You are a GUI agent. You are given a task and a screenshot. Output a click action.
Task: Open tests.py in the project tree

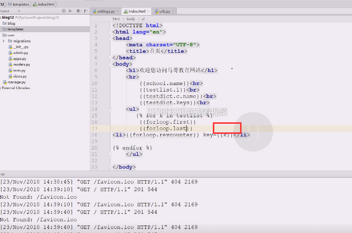tap(19, 70)
